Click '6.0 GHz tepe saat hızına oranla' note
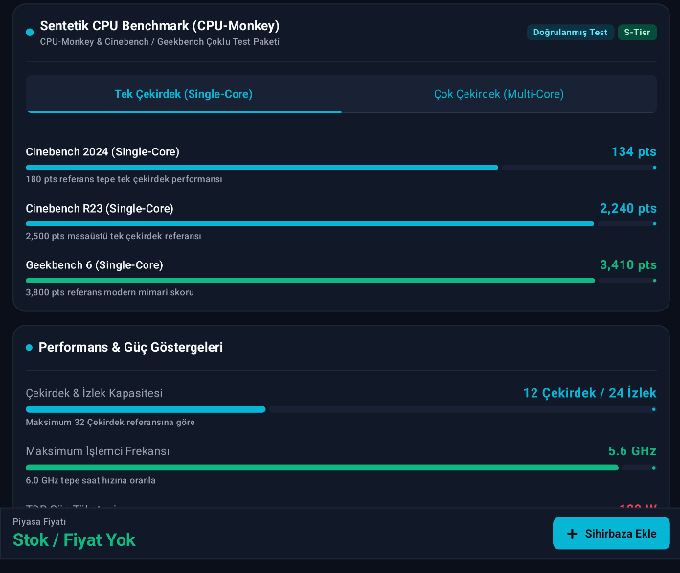Viewport: 680px width, 573px height. [91, 480]
